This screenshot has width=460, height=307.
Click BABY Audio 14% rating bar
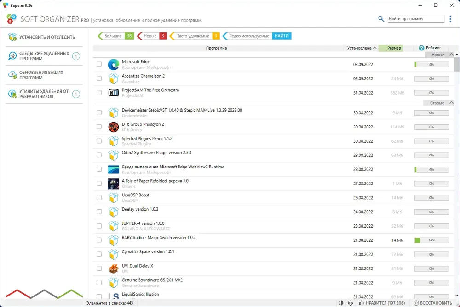click(431, 240)
